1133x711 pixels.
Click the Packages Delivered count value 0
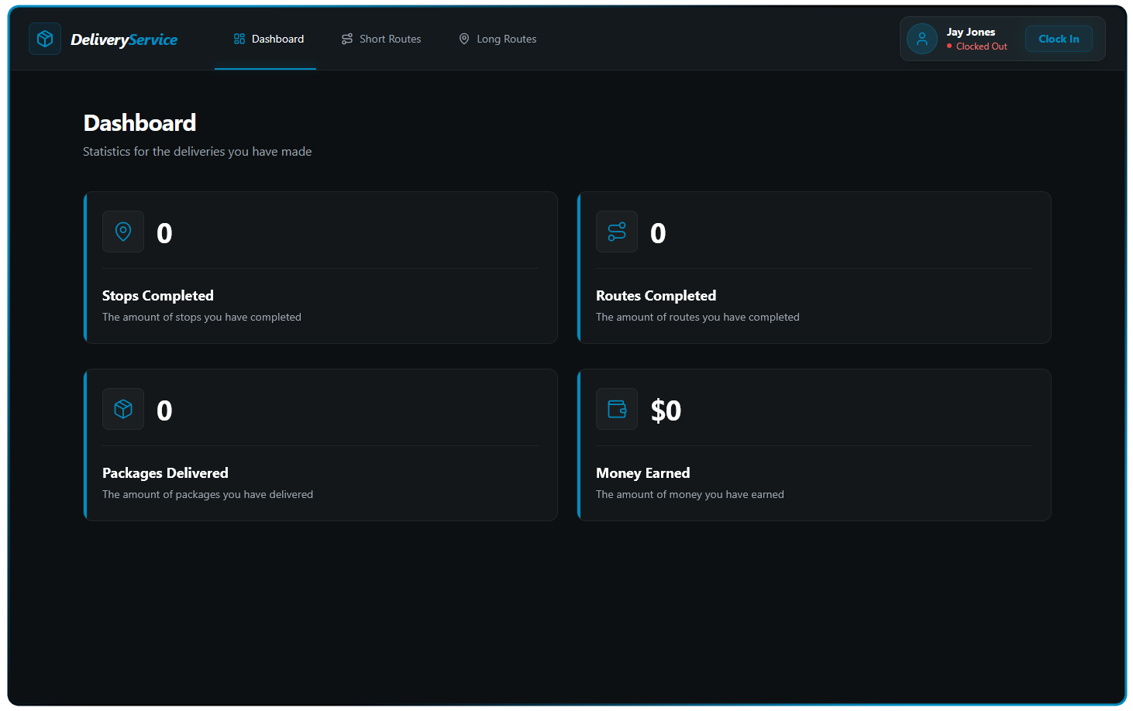[164, 410]
